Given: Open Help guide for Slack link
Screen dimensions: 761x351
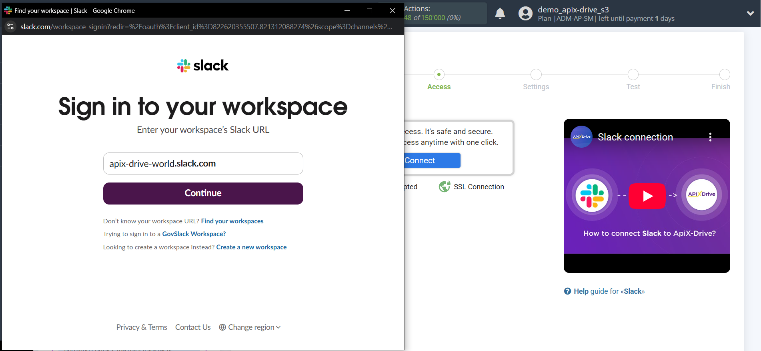Looking at the screenshot, I should tap(609, 291).
